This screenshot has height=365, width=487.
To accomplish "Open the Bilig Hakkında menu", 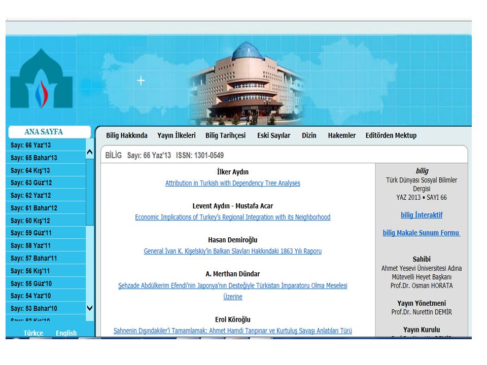I will [x=127, y=136].
